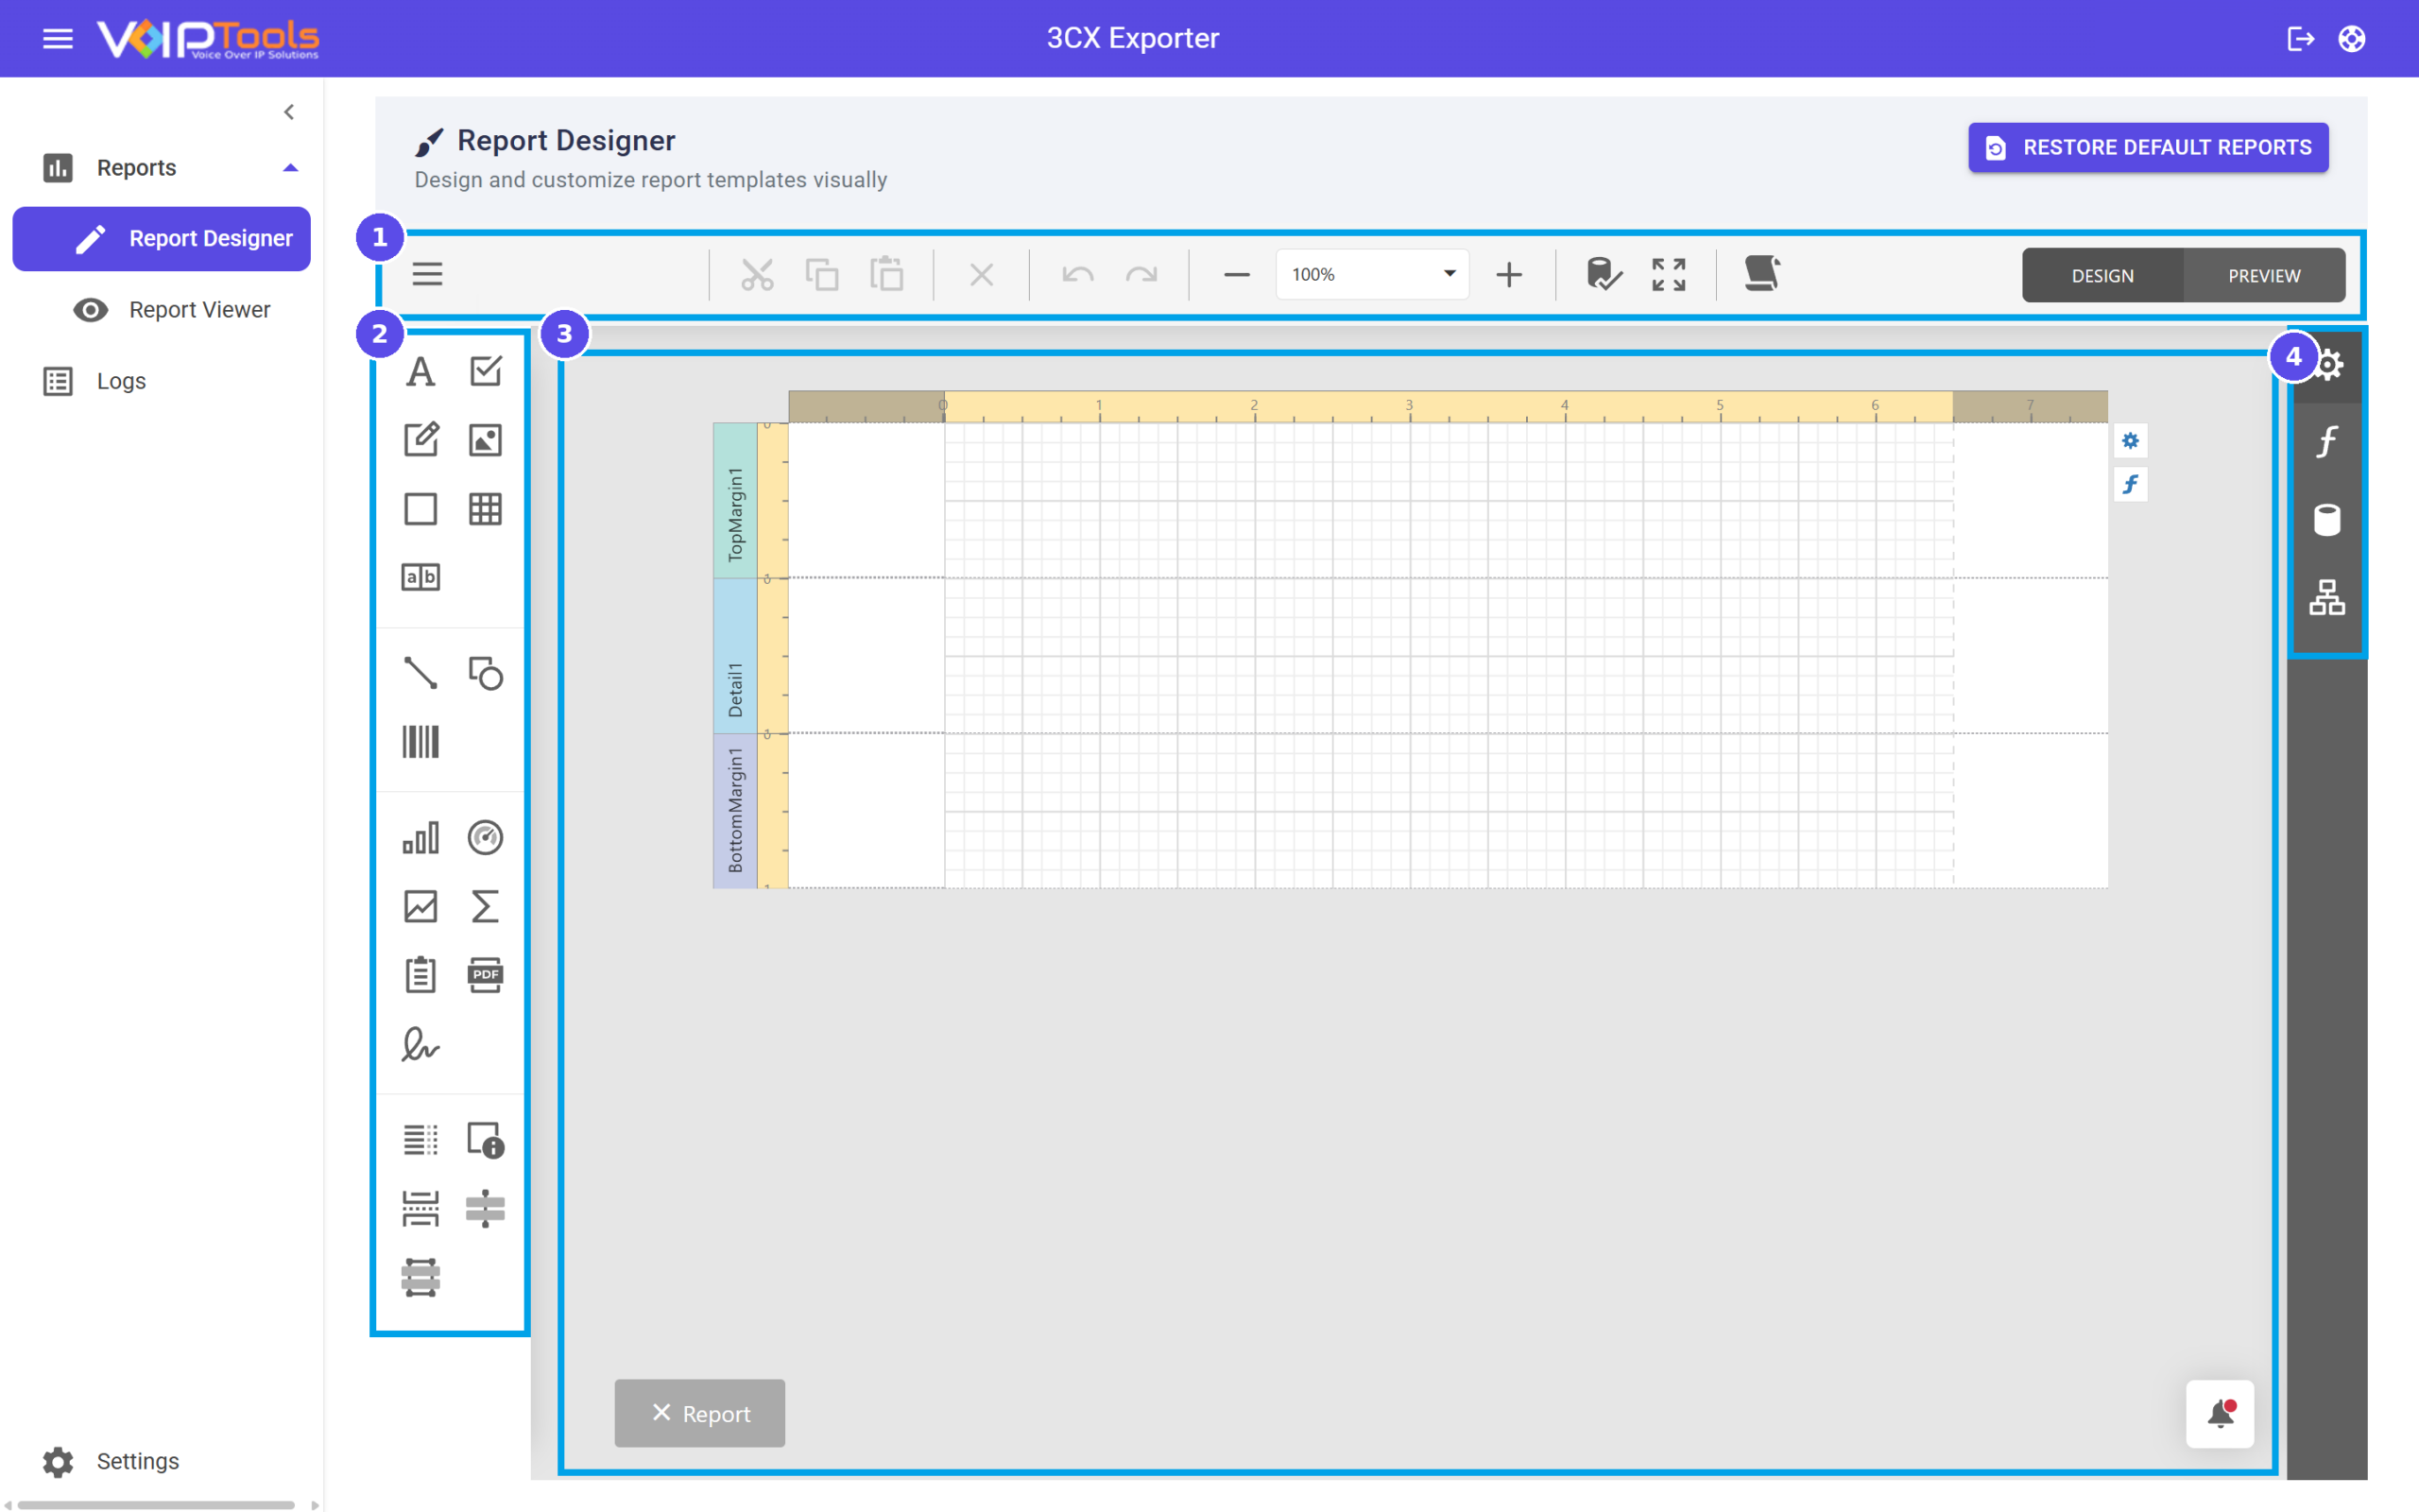
Task: Select the Chart bar tool
Action: pos(420,838)
